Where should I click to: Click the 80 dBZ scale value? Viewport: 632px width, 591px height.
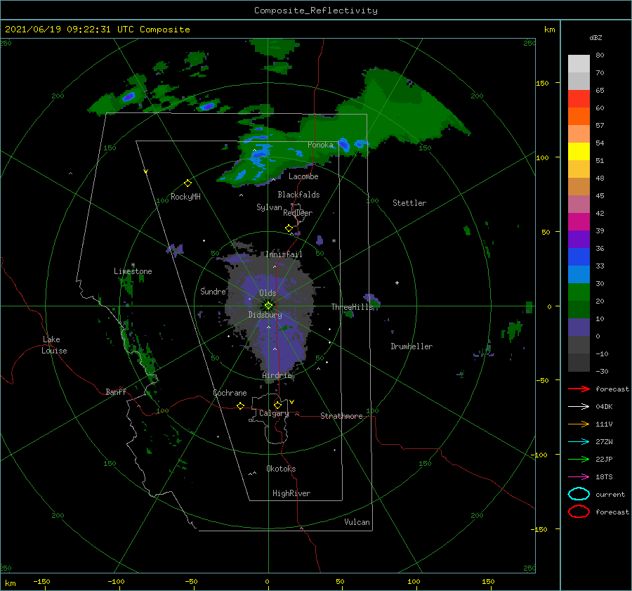[x=600, y=56]
